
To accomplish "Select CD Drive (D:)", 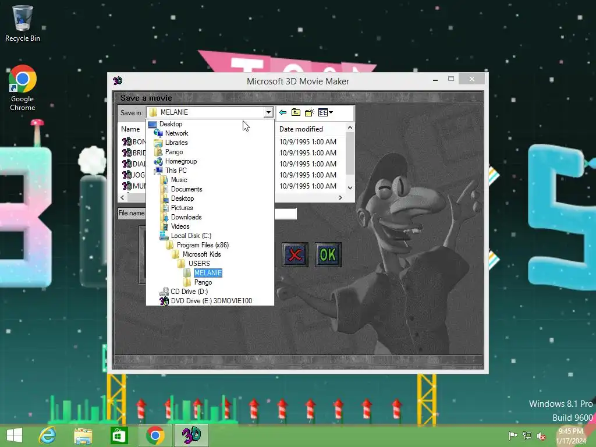I will click(x=189, y=292).
